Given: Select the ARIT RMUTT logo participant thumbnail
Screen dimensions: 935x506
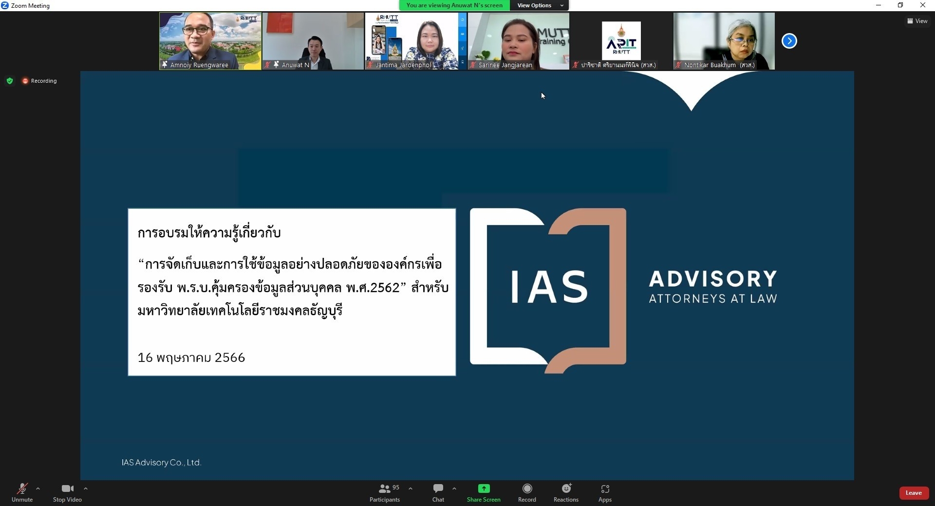Looking at the screenshot, I should [x=621, y=41].
